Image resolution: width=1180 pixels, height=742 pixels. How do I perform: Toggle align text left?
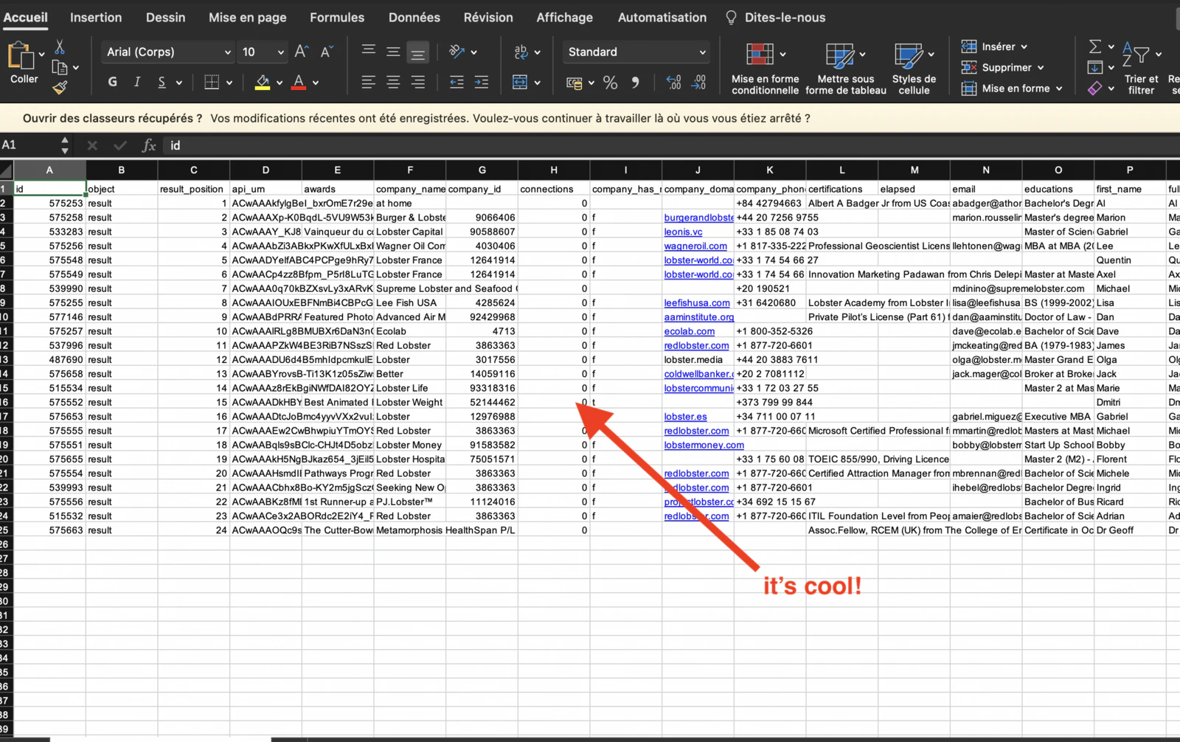[368, 82]
